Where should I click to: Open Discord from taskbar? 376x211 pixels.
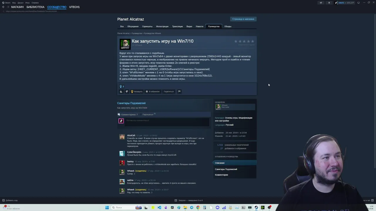pyautogui.click(x=217, y=207)
